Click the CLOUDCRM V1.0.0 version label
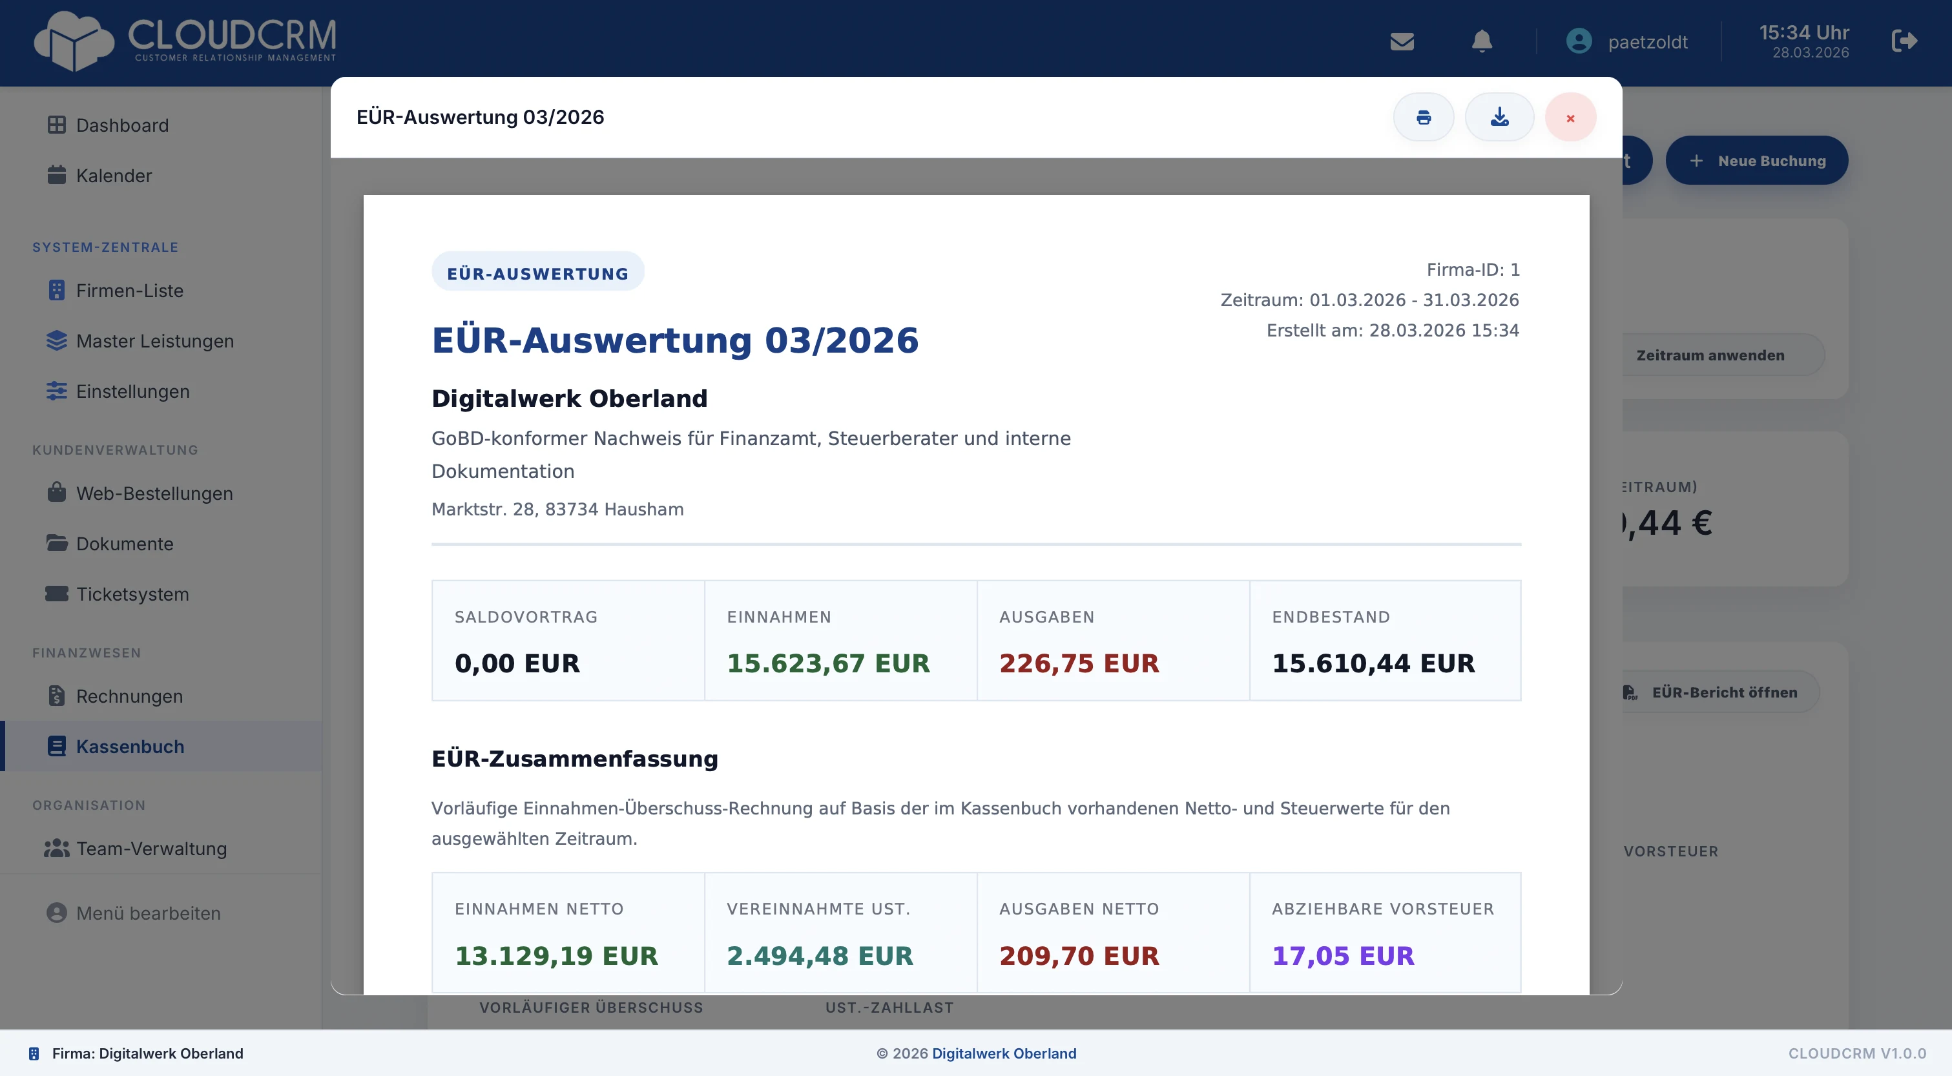The image size is (1952, 1076). (x=1857, y=1053)
